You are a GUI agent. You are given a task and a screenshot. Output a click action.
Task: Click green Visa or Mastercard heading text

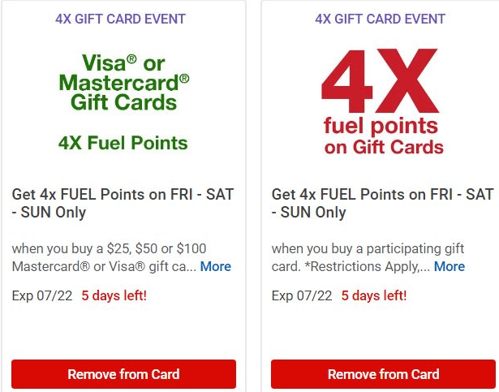[124, 82]
